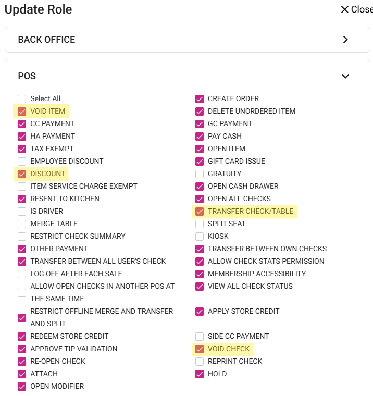Enable the EMPLOYEE DISCOUNT checkbox
The height and width of the screenshot is (396, 373).
click(22, 162)
